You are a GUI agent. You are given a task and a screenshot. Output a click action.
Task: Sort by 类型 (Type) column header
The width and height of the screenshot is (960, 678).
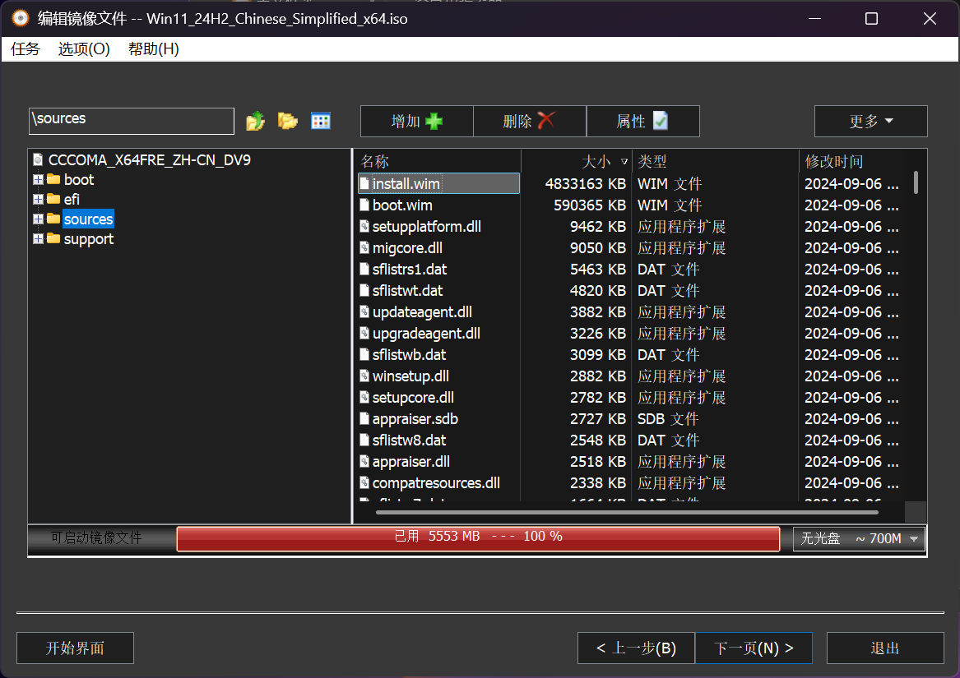(715, 162)
